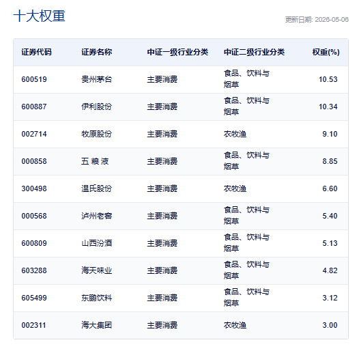Click 农牧渔 in the 海大集团 row
Image resolution: width=359 pixels, height=351 pixels.
point(235,325)
